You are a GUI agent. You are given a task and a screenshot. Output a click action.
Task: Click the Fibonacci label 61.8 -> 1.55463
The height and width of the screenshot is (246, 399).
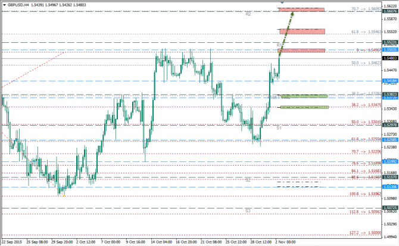[x=366, y=32]
